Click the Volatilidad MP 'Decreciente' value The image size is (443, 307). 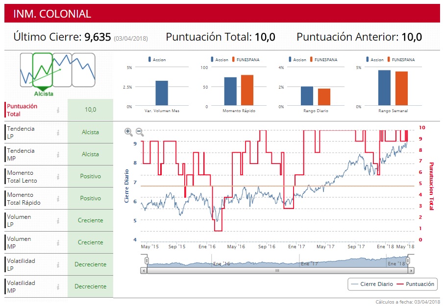coord(90,286)
